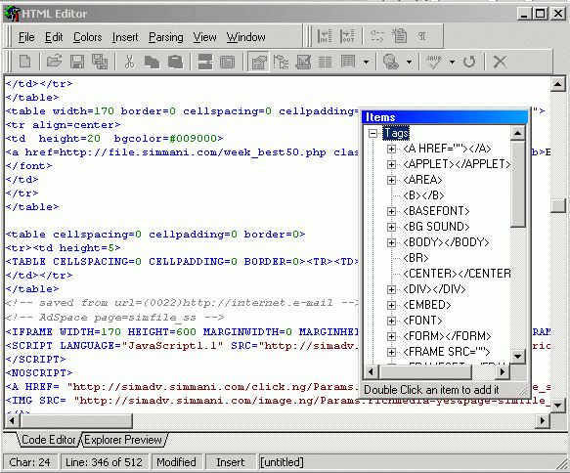Copy selection with the copy icon

[152, 62]
